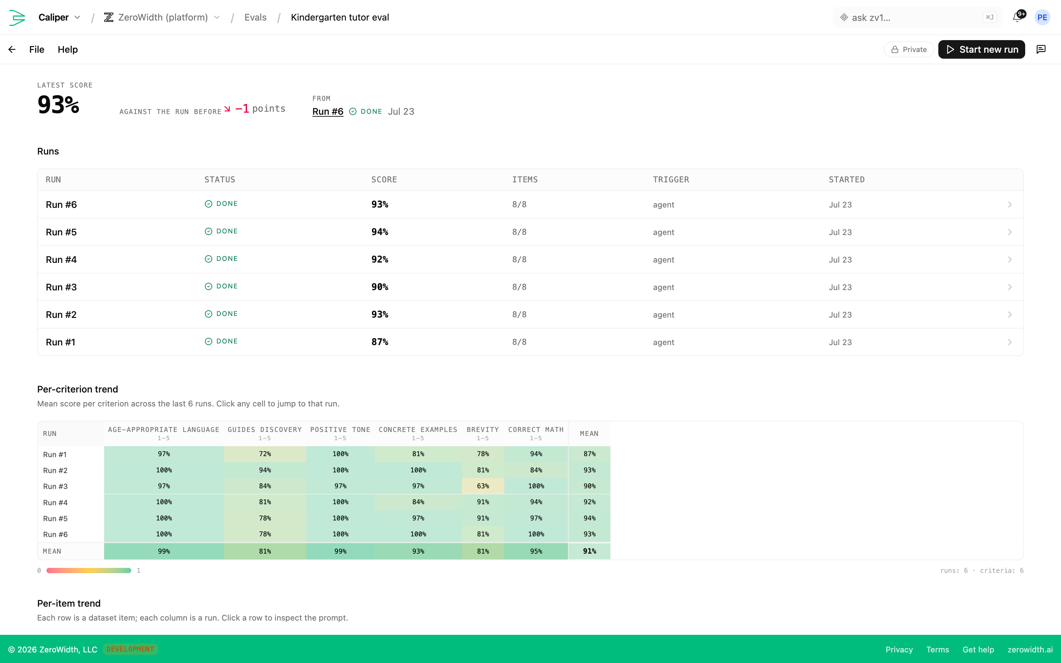Click the 0 to 1 color scale legend

point(89,571)
